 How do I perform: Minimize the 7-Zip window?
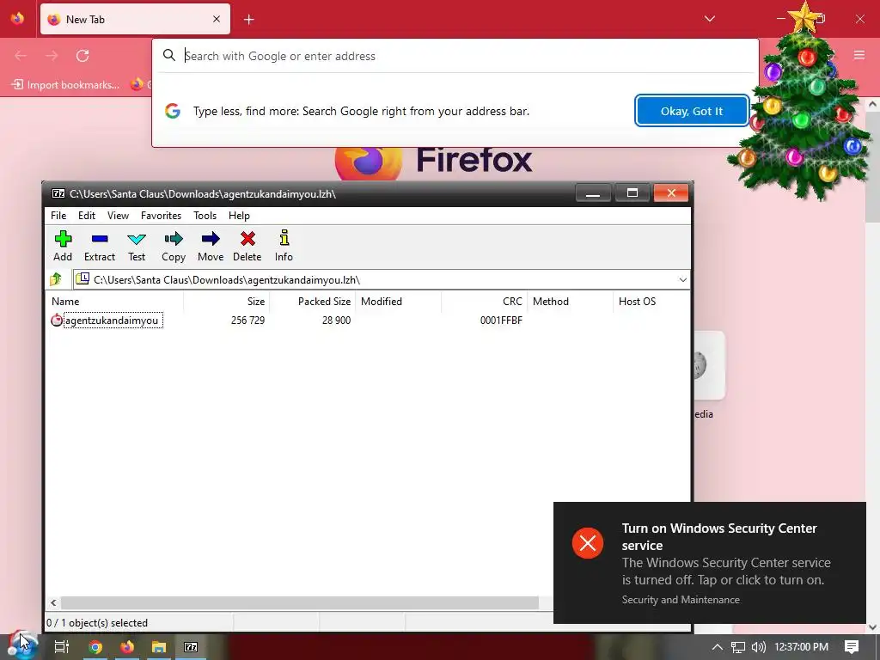tap(593, 193)
